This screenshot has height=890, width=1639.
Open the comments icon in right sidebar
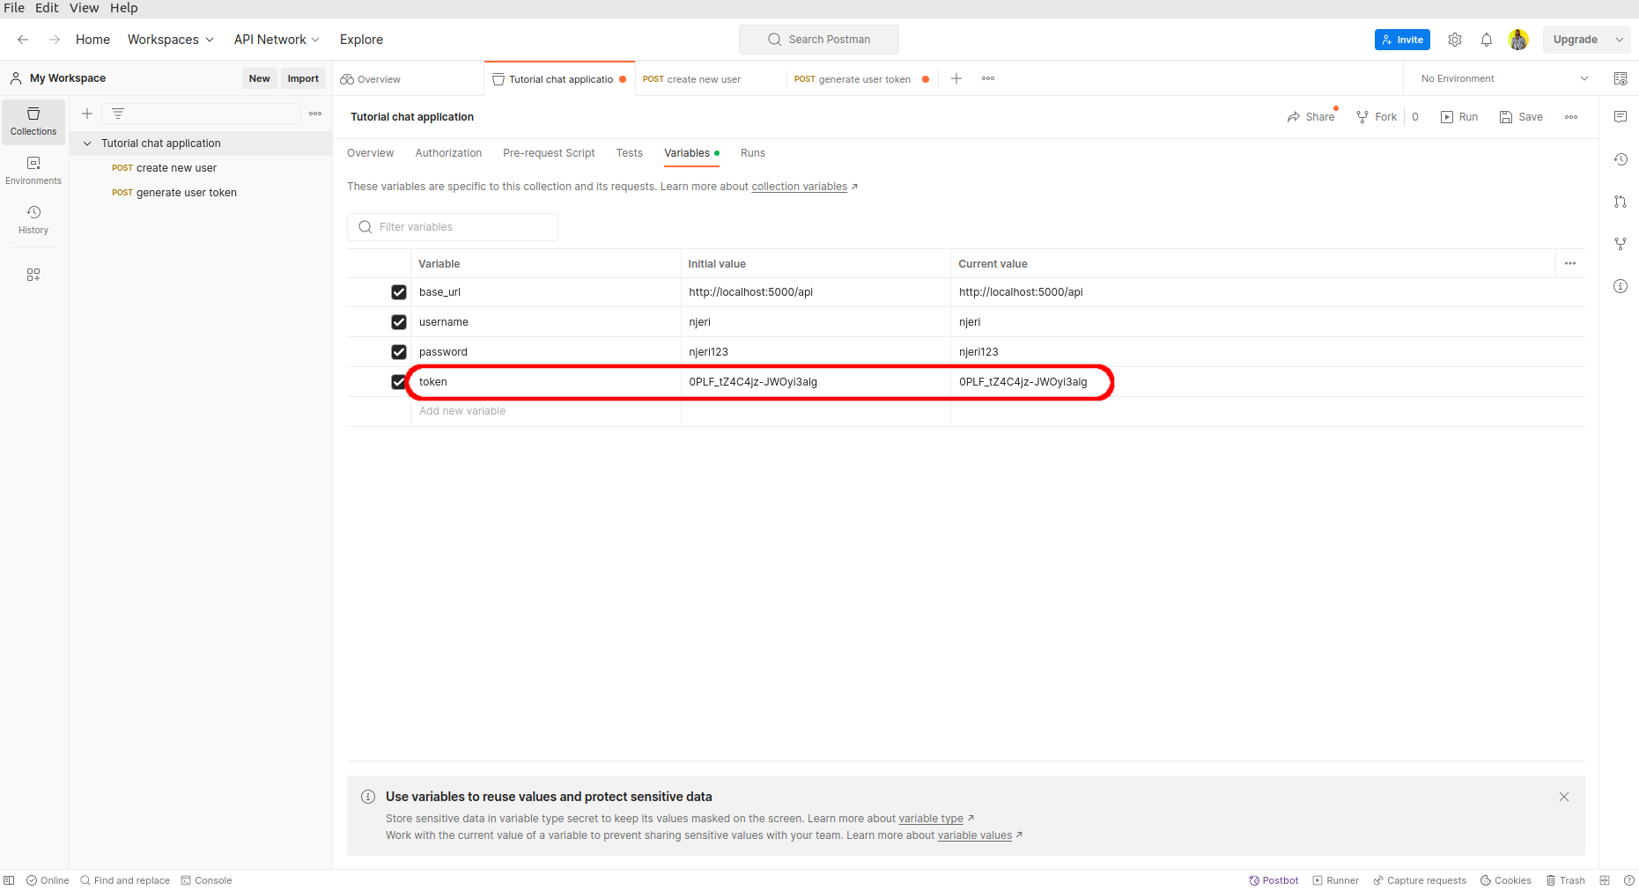[x=1621, y=117]
